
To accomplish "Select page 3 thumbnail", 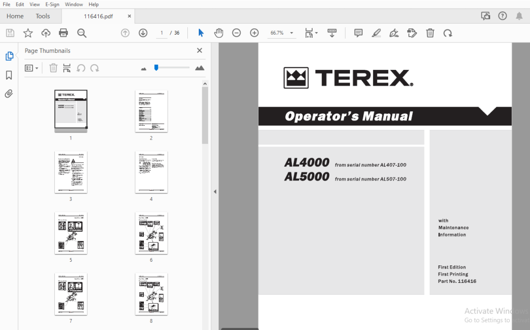I will pos(70,172).
